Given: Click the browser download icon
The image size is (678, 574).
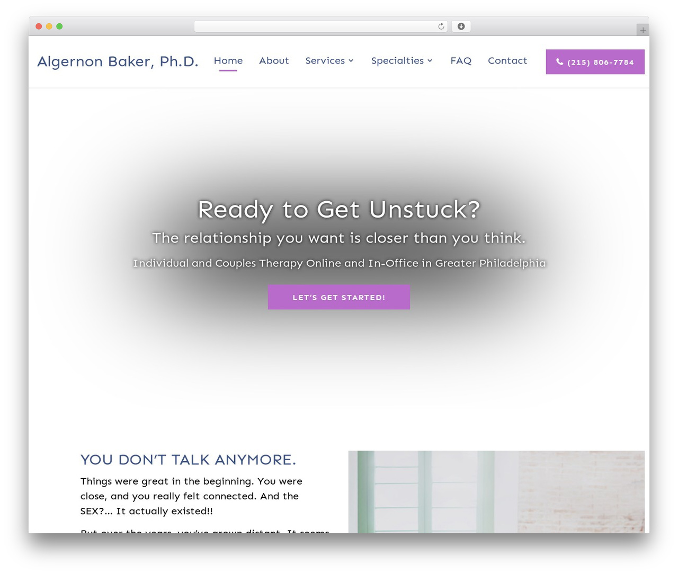Looking at the screenshot, I should [x=461, y=26].
